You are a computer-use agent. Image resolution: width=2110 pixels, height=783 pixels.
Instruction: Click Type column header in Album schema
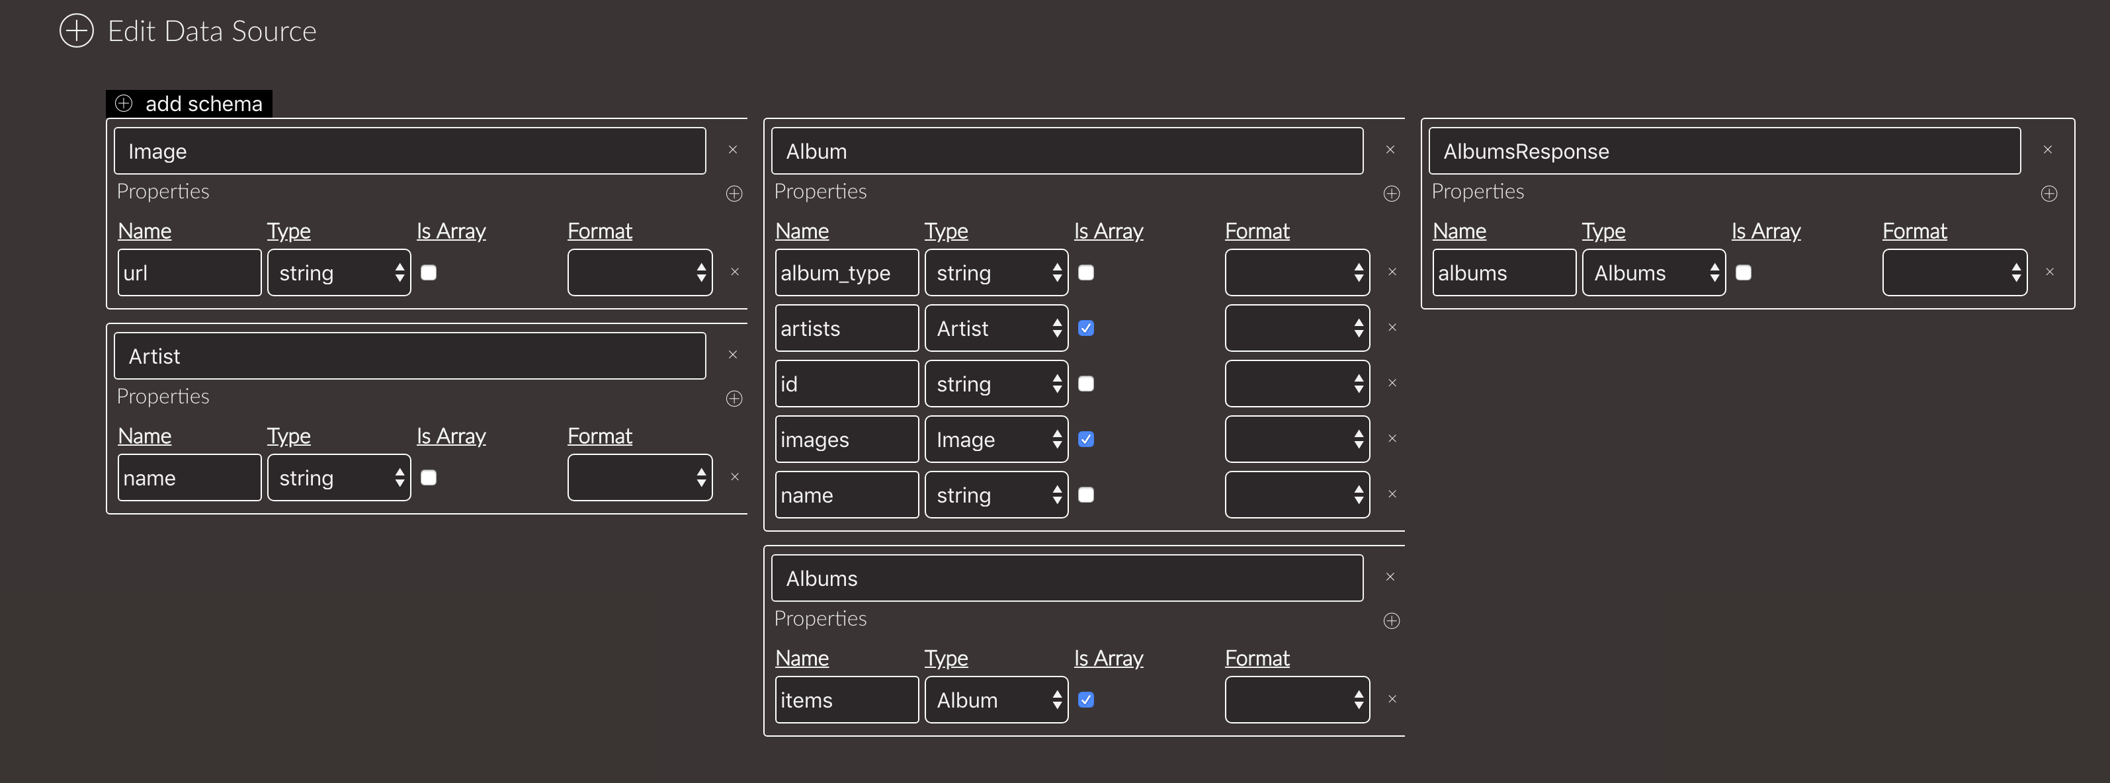946,231
